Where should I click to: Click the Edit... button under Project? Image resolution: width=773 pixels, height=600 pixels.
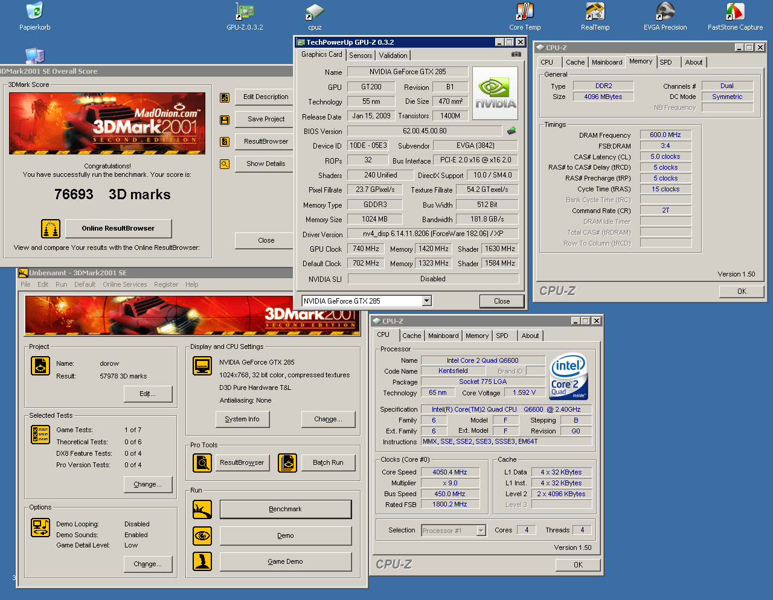point(148,394)
